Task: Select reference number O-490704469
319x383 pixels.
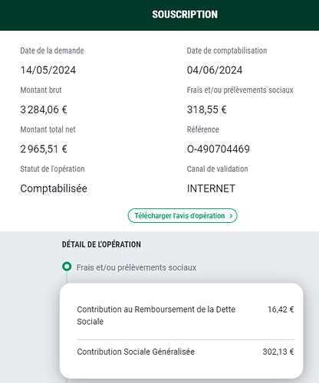Action: click(x=219, y=149)
